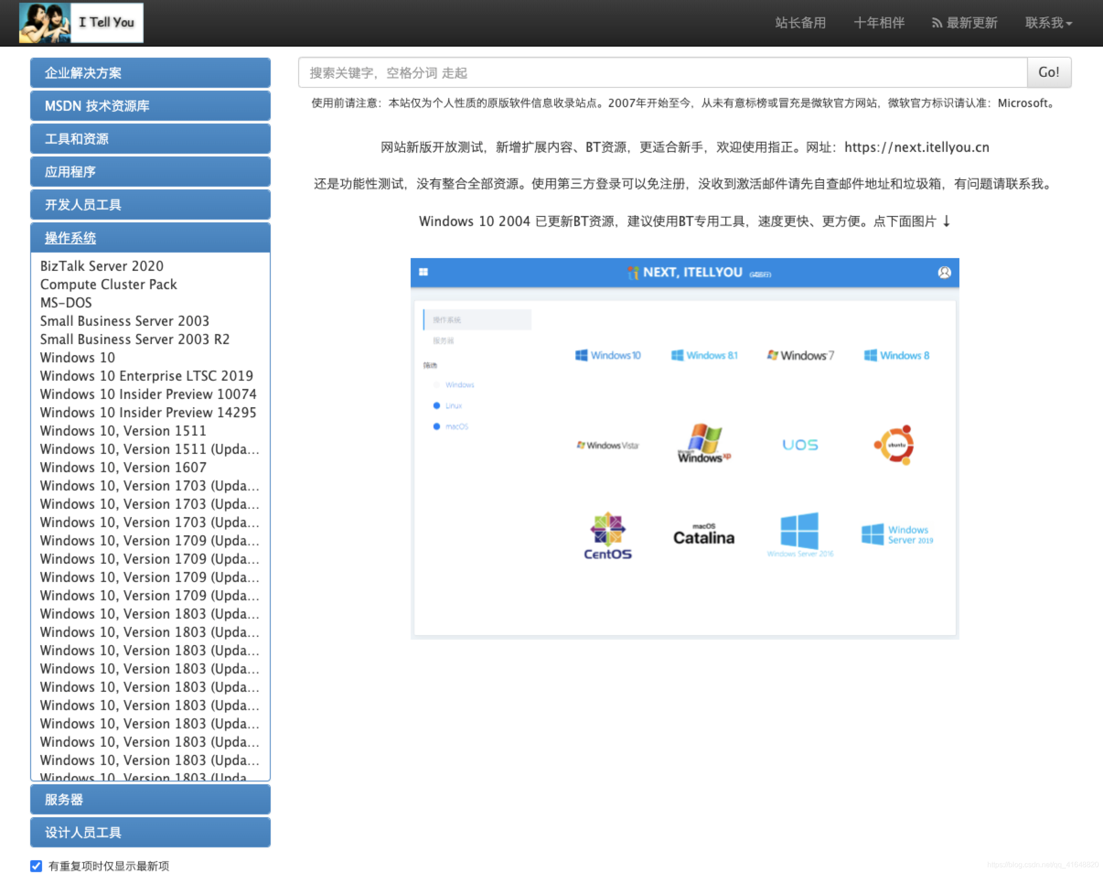
Task: Open 企业解决方案 menu item
Action: pos(150,73)
